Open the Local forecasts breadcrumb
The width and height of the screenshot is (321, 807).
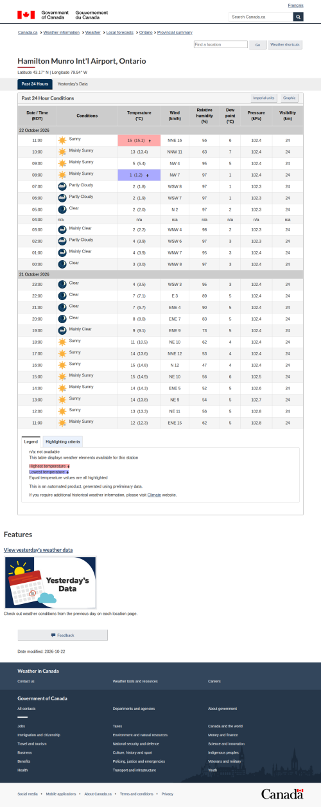click(x=120, y=32)
